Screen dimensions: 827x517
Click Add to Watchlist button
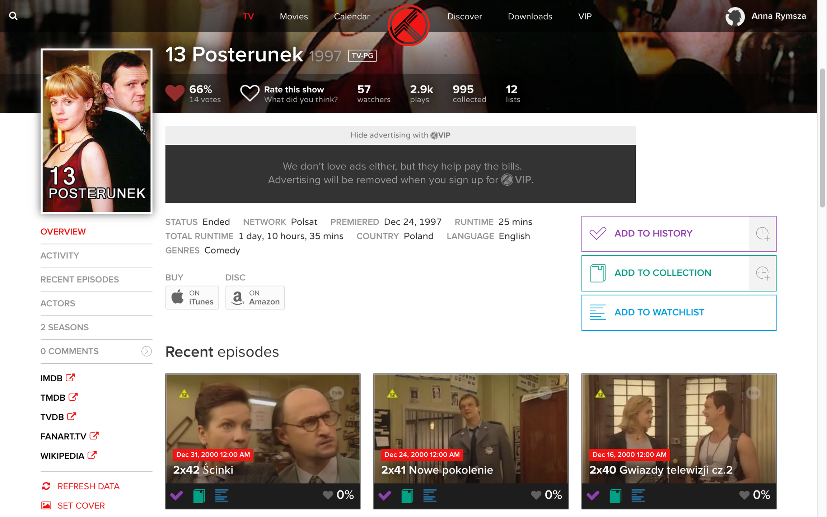(679, 313)
